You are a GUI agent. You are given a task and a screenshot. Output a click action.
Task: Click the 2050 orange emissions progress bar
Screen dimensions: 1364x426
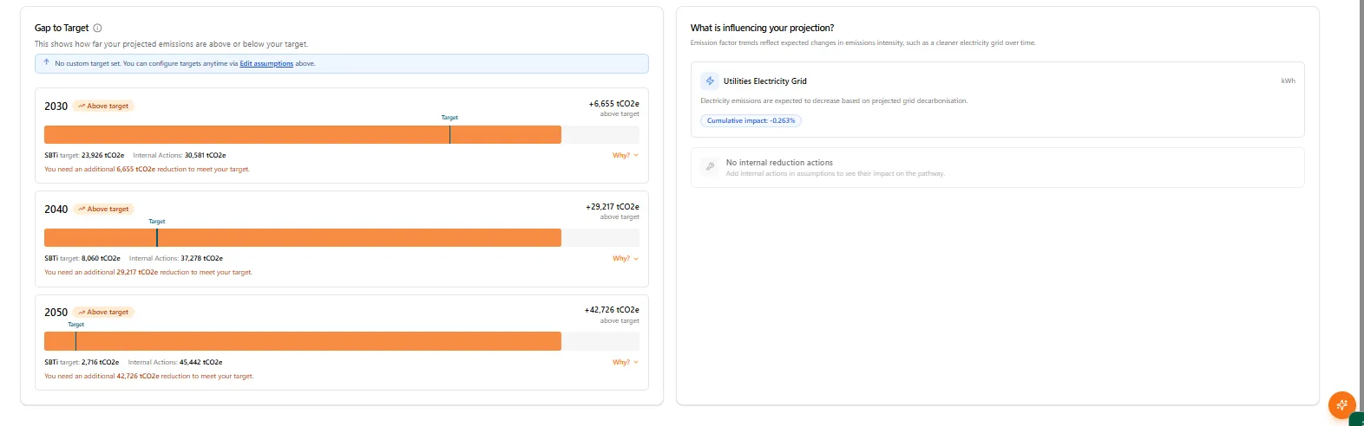click(304, 341)
